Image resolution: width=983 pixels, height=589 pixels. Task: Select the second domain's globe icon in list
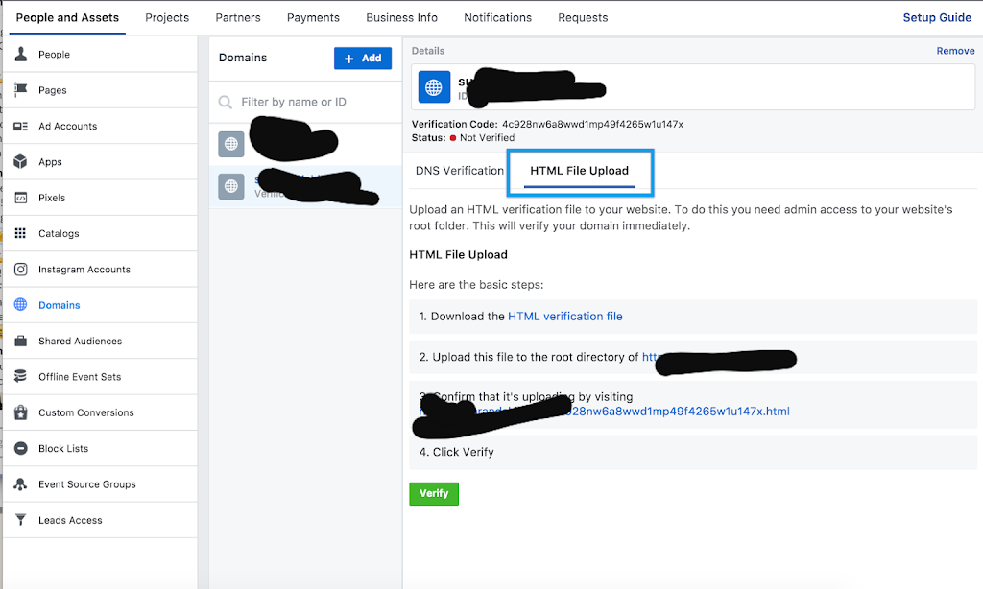pos(231,187)
